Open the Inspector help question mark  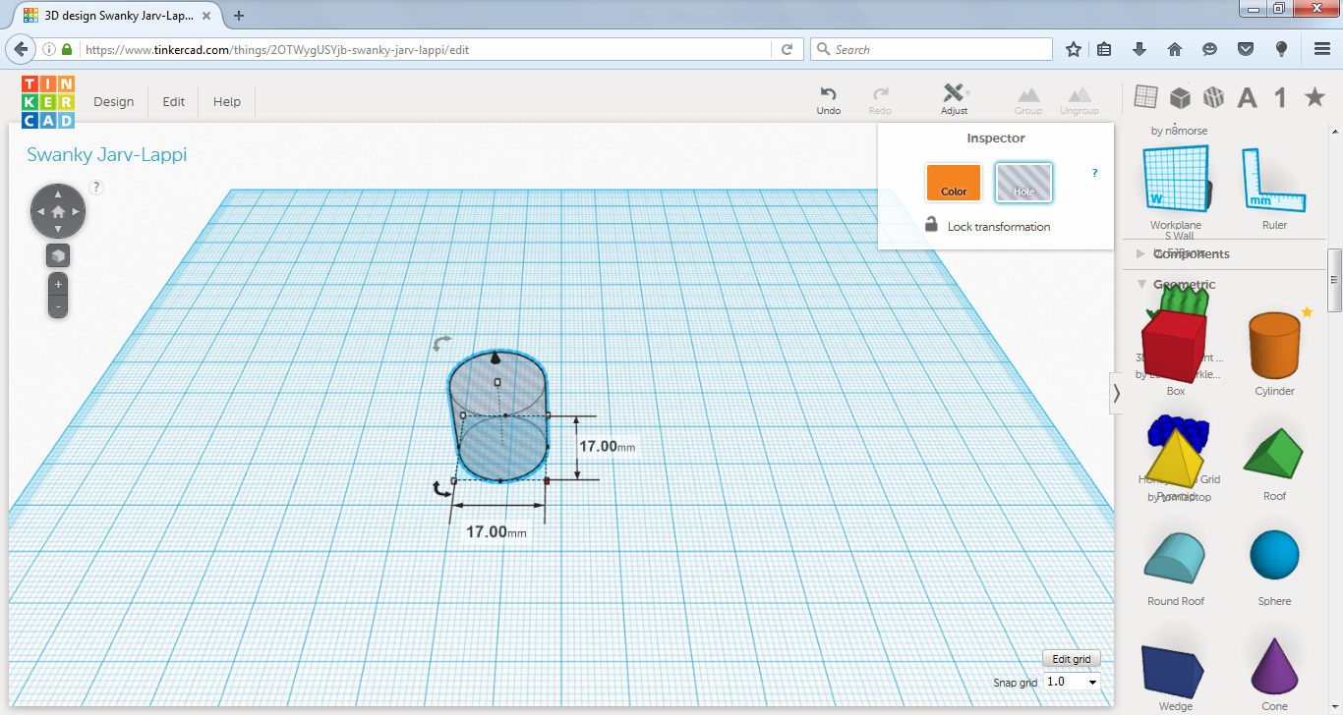pos(1095,173)
